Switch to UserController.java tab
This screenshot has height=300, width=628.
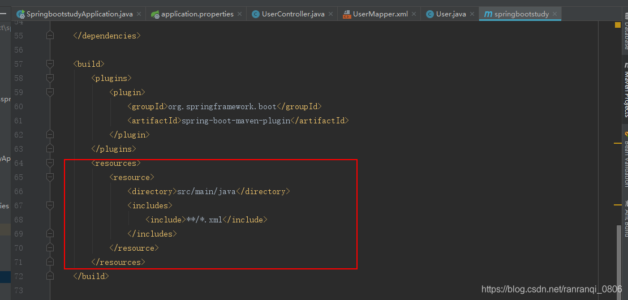pos(293,14)
